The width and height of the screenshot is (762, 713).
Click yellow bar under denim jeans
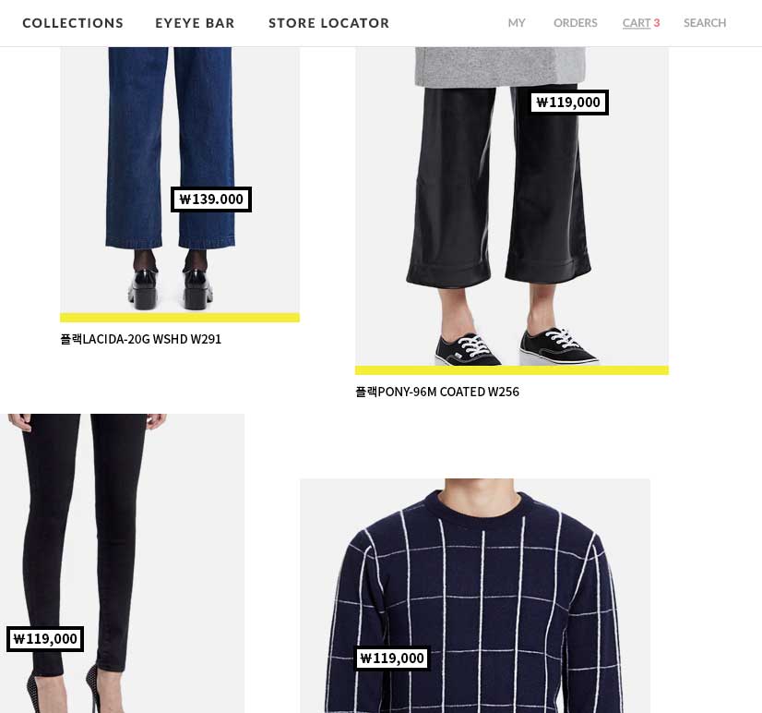[180, 318]
